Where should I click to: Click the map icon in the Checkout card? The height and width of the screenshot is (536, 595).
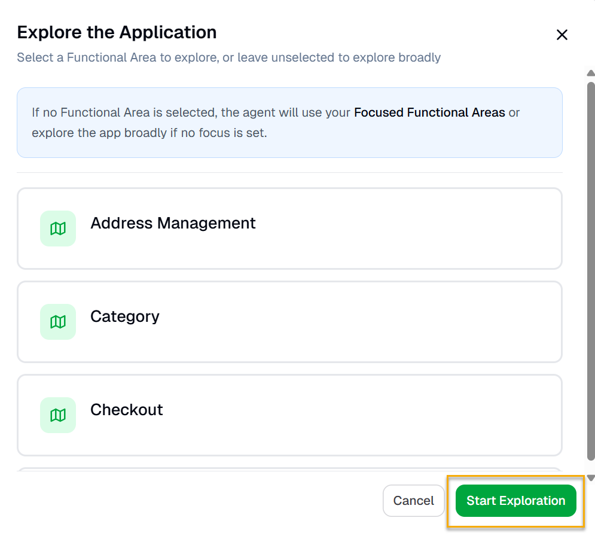coord(58,415)
